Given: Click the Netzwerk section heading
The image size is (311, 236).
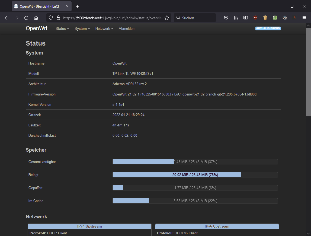Looking at the screenshot, I should pos(37,216).
